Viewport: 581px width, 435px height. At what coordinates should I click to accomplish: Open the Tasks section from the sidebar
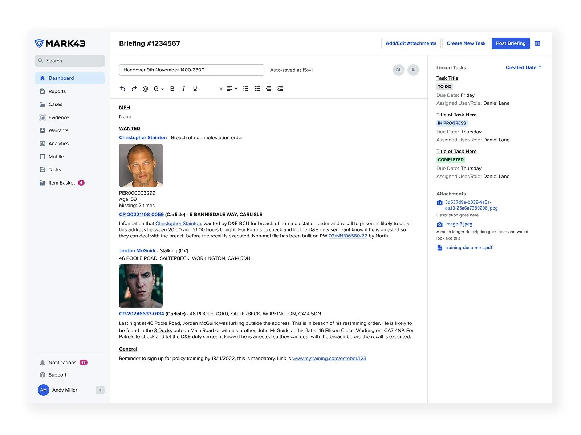point(54,170)
